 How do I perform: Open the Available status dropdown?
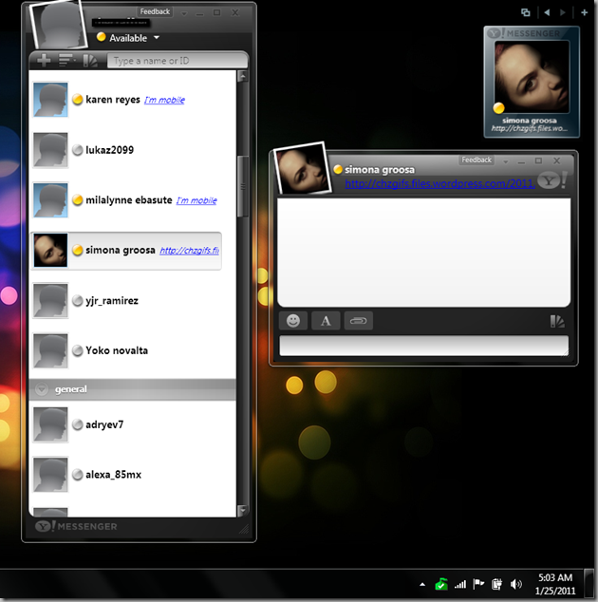point(157,38)
